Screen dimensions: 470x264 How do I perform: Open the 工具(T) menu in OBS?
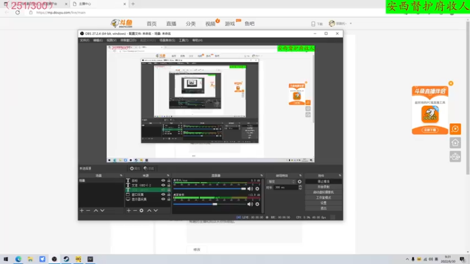pyautogui.click(x=183, y=40)
